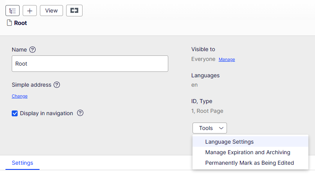Click the 'Display in navigation' label text
The image size is (315, 178).
(x=47, y=113)
